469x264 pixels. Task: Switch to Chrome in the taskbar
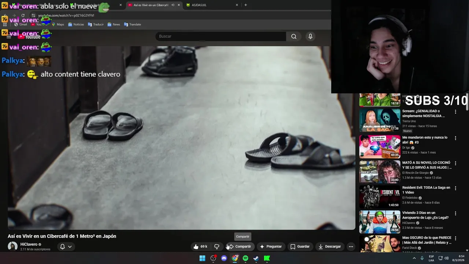pos(235,258)
